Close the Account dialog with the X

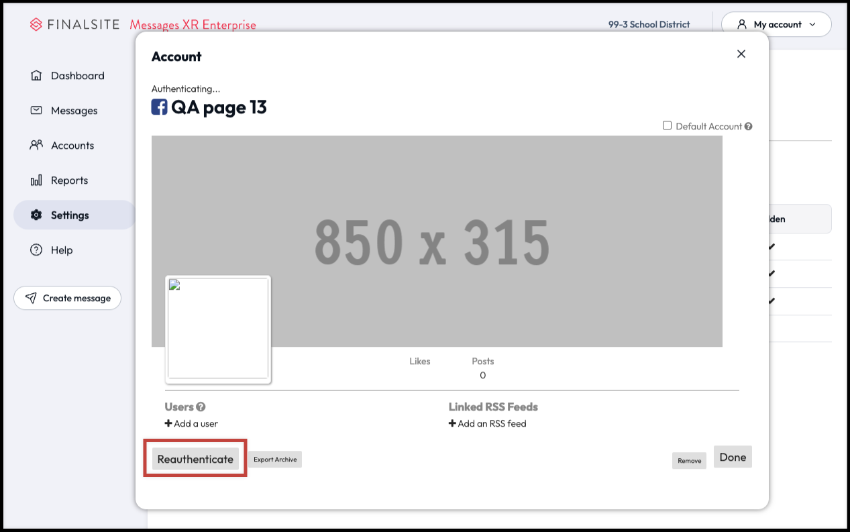click(741, 54)
